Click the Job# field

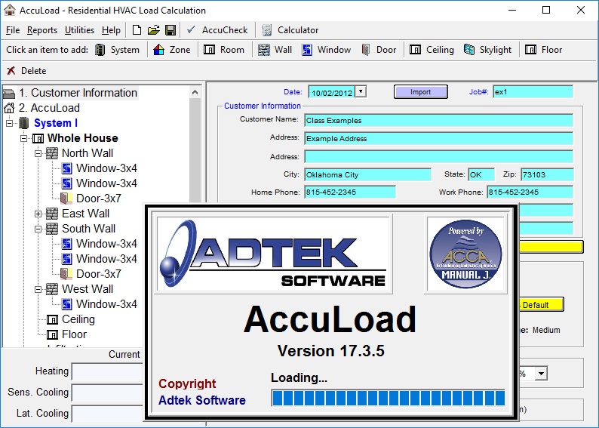click(533, 92)
